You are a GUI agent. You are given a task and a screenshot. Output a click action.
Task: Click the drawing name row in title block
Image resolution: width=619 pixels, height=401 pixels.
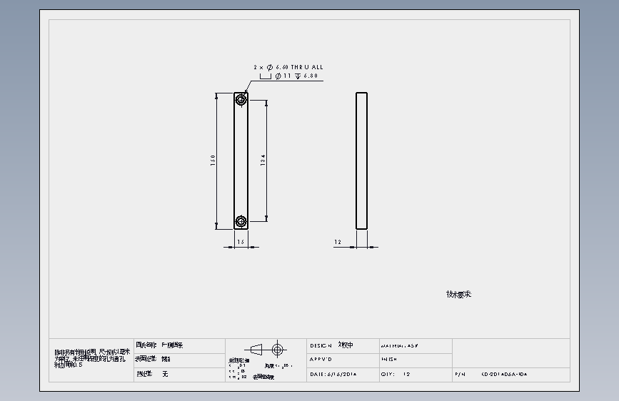tap(180, 345)
